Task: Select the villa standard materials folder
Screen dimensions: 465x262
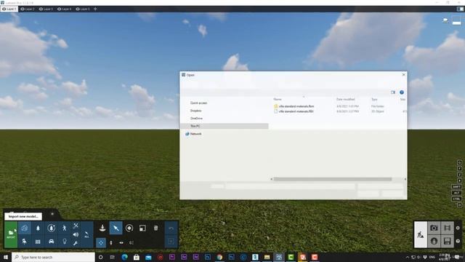Action: pos(296,106)
